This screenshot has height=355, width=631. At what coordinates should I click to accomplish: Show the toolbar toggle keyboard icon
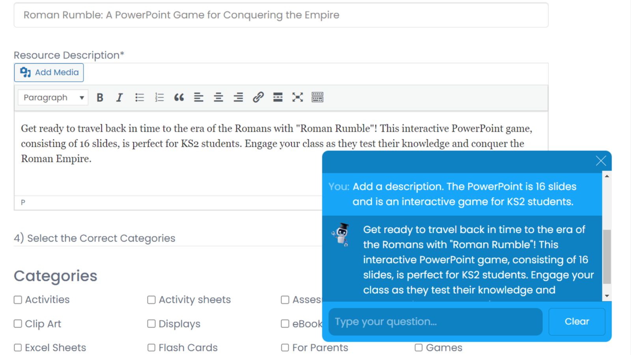[317, 97]
